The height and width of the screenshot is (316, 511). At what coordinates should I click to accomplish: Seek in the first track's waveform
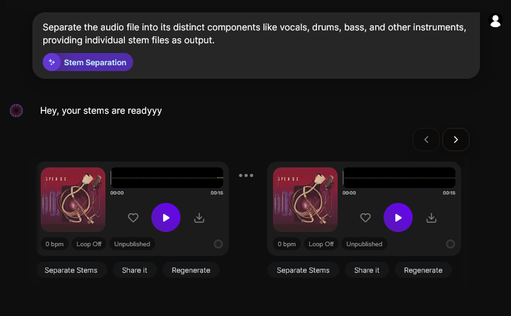tap(167, 178)
